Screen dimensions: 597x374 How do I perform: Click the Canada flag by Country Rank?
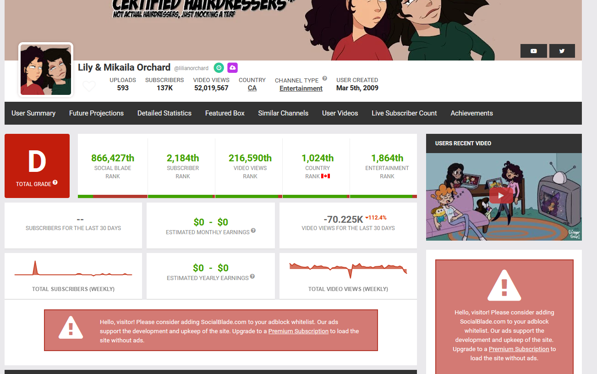tap(325, 176)
